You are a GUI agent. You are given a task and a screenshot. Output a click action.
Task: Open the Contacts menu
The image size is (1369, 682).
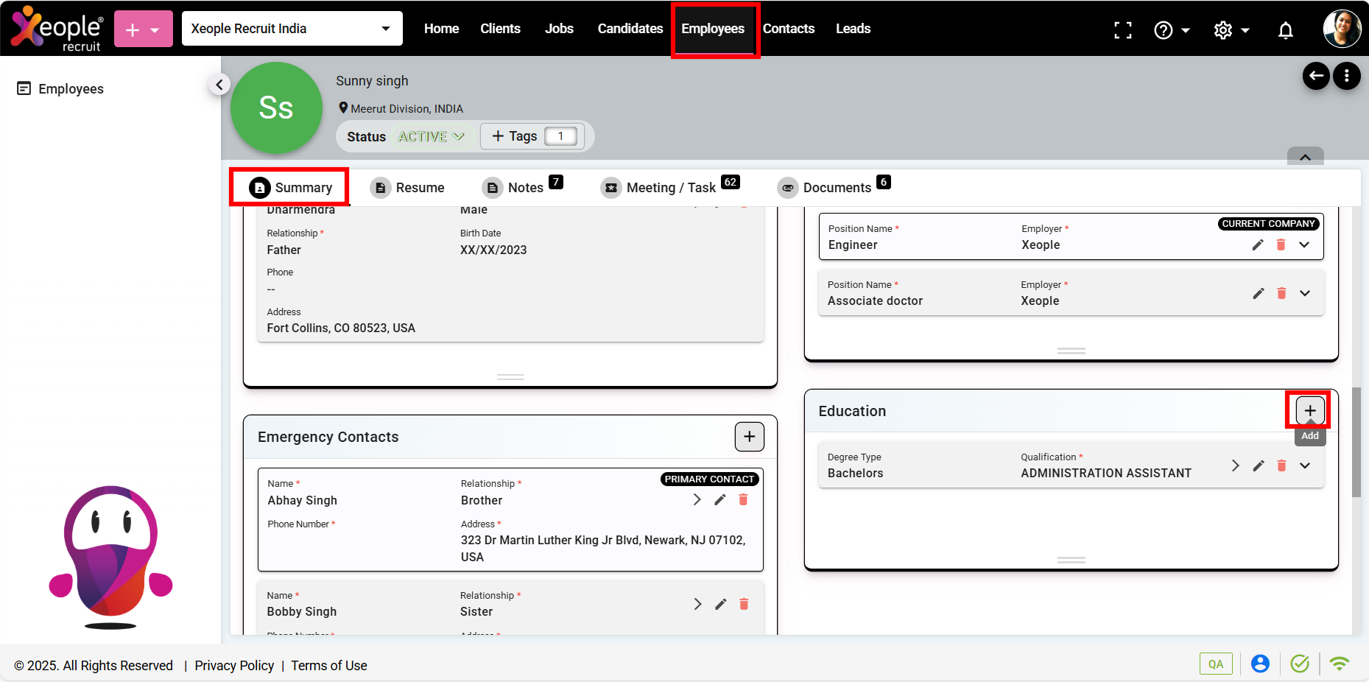[789, 29]
